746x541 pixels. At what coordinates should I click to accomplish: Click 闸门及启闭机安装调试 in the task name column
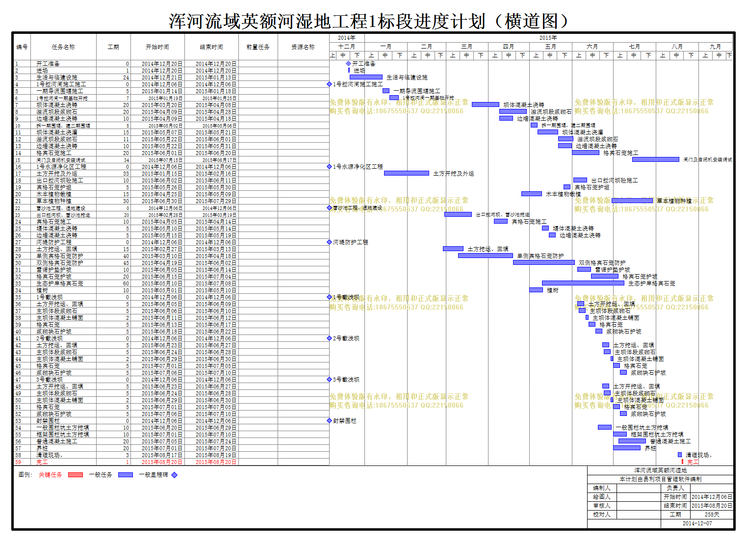(61, 160)
